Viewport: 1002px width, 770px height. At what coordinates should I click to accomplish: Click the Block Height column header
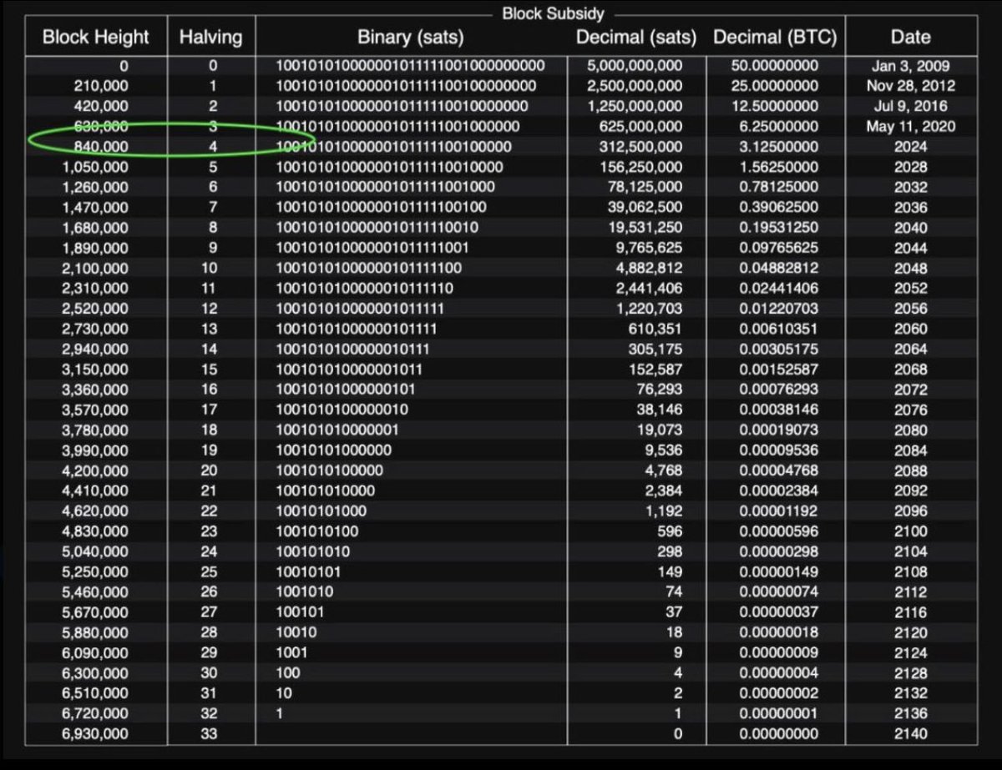point(95,38)
